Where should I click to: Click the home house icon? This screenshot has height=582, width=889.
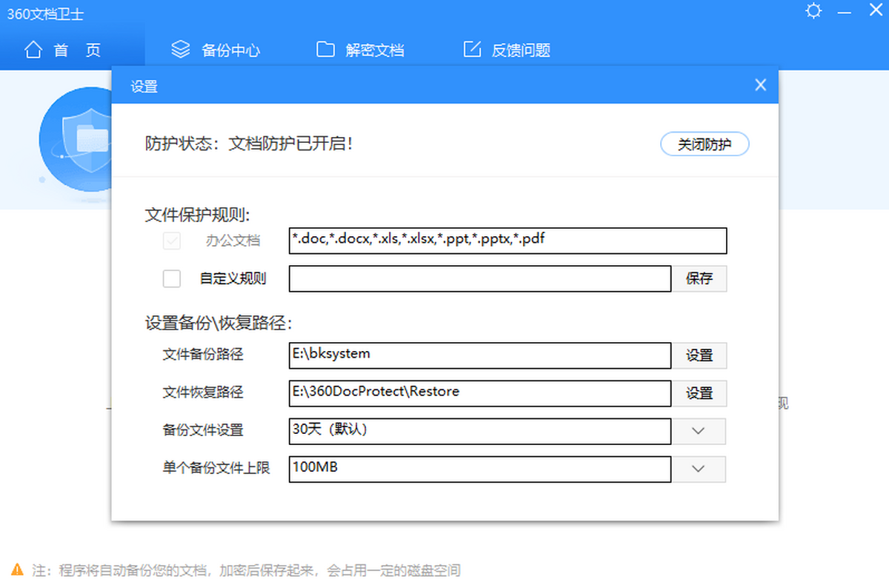click(33, 50)
